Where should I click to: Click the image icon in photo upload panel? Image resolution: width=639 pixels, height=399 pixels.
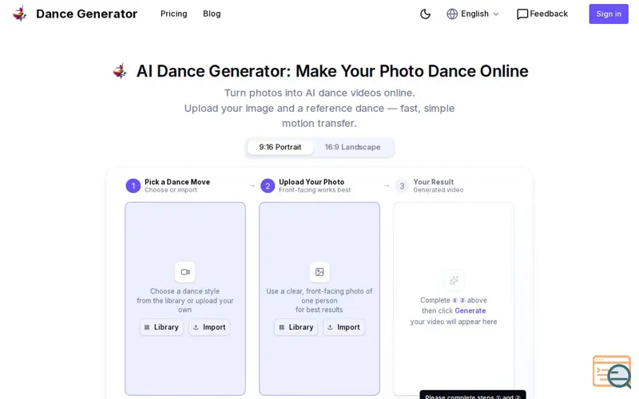click(319, 272)
